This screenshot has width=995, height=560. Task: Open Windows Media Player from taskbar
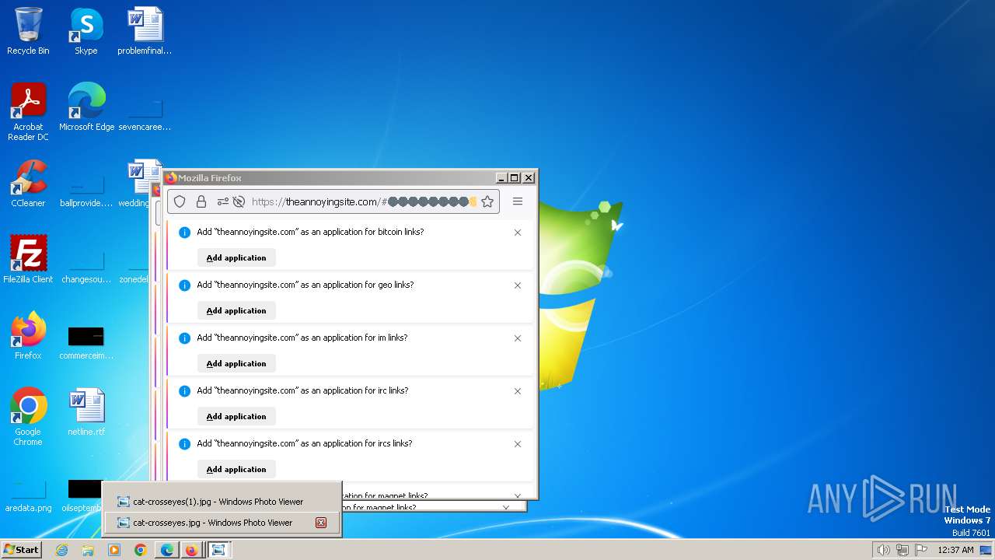coord(114,550)
